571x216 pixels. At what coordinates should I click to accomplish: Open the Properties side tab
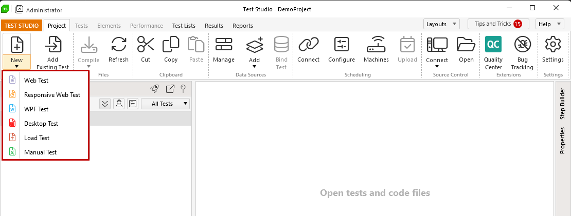point(563,140)
